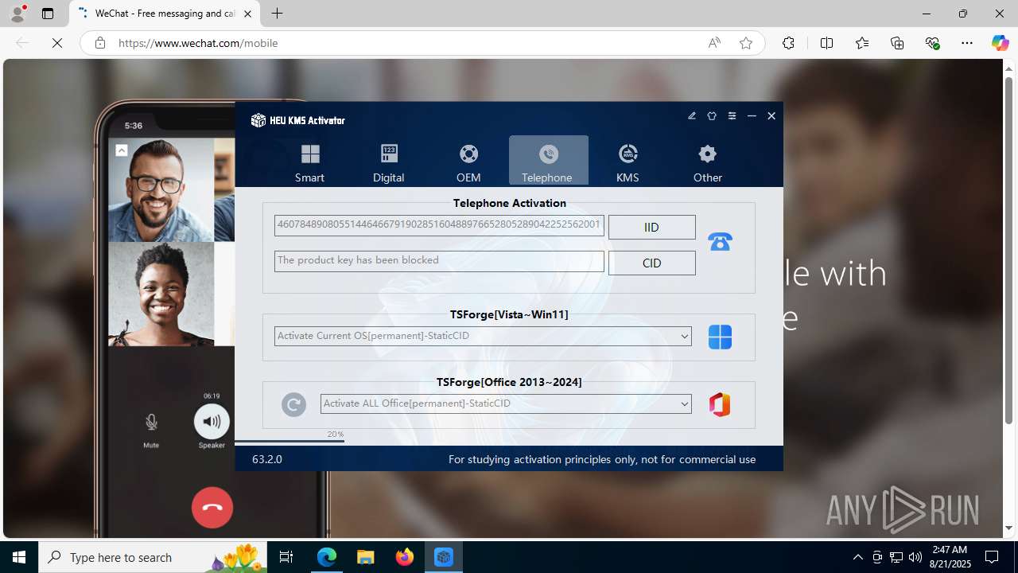Click the IID button
Viewport: 1018px width, 573px height.
651,227
